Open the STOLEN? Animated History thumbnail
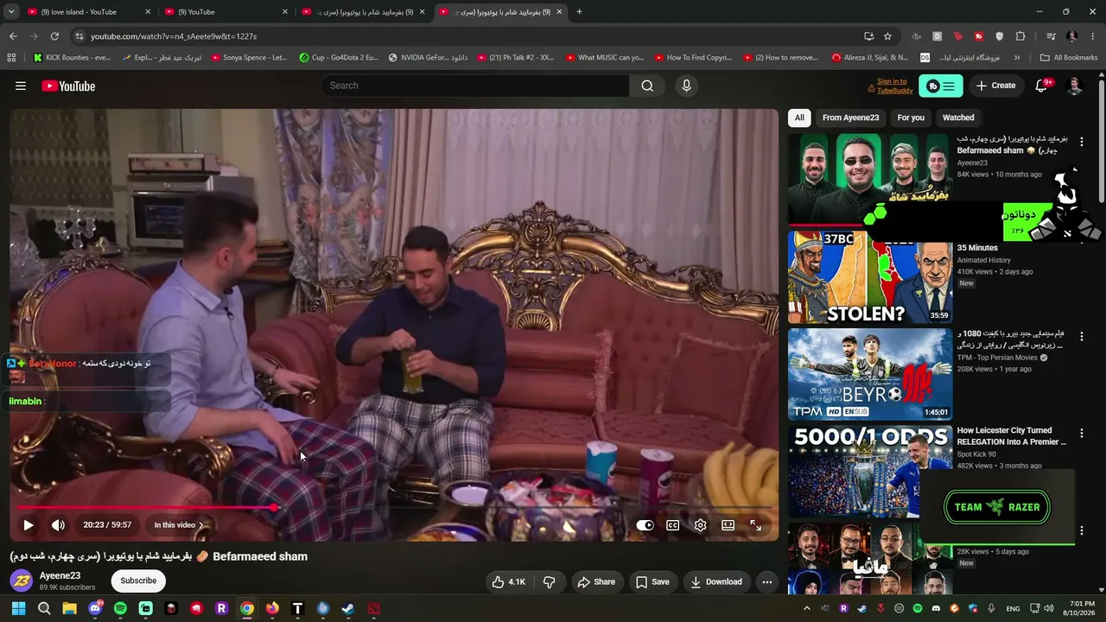 click(870, 277)
